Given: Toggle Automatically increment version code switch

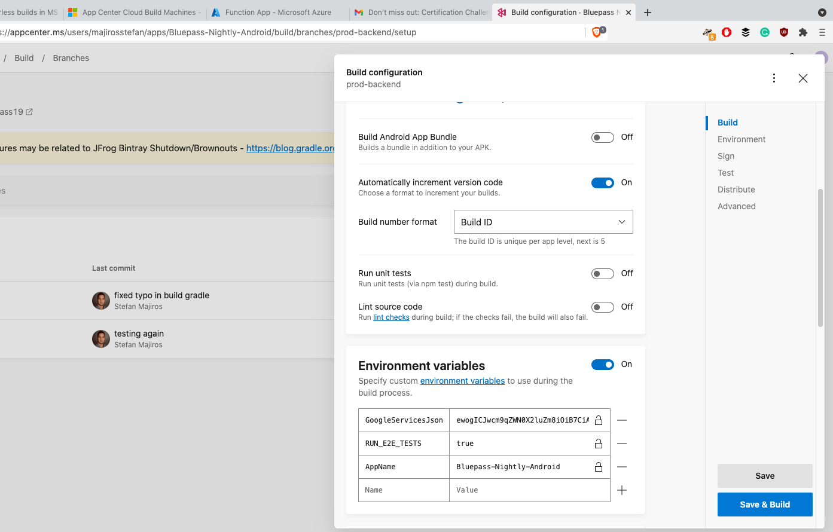Looking at the screenshot, I should click(603, 183).
